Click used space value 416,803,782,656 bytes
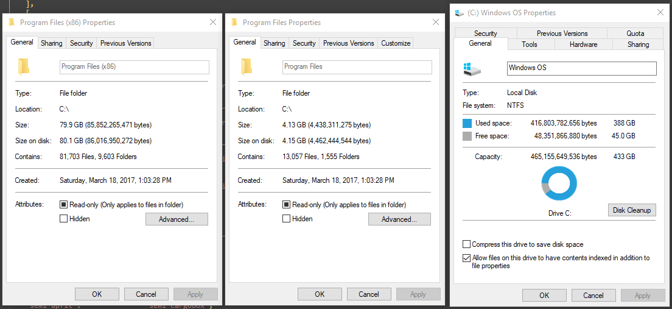This screenshot has height=309, width=672. click(564, 124)
